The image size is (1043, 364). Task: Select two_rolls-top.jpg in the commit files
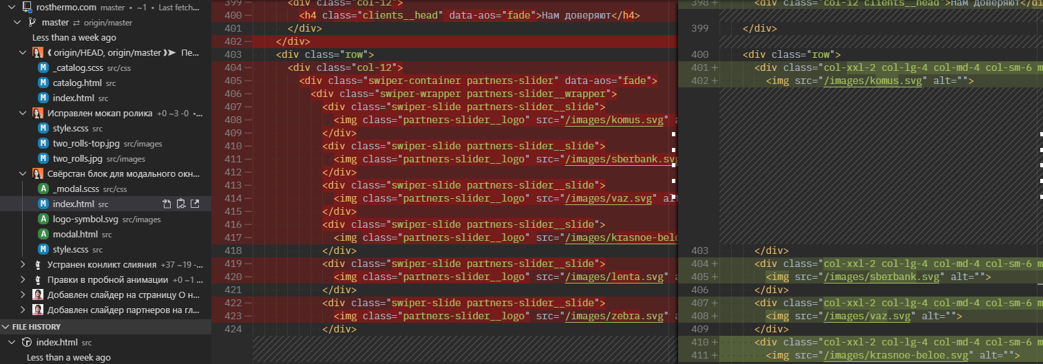pos(84,144)
